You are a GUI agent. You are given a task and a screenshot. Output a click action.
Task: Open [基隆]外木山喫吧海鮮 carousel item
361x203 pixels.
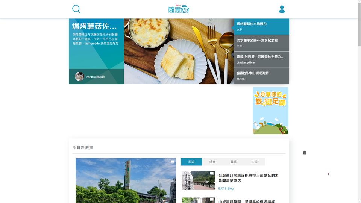tap(261, 76)
